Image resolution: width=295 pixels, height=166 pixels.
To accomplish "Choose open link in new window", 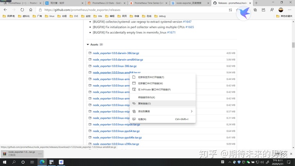I will point(163,83).
